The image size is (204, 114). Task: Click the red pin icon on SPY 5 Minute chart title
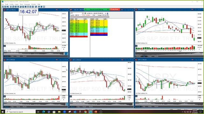57,60
